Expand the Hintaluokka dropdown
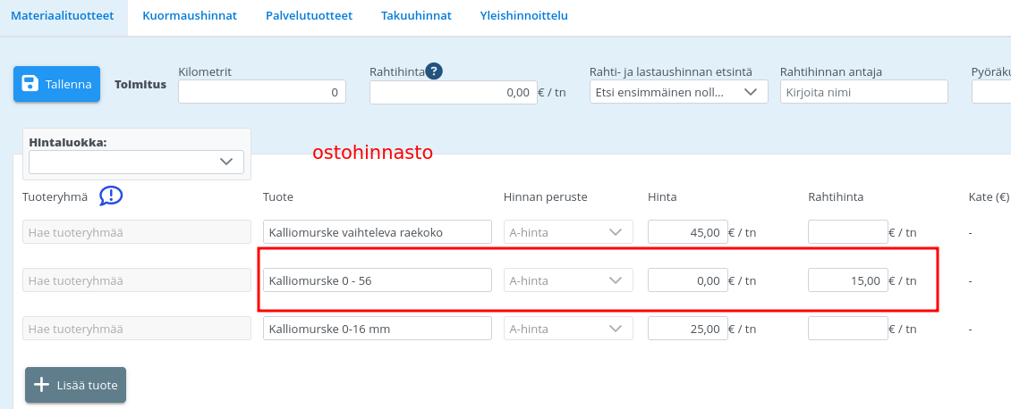The image size is (1011, 409). tap(136, 162)
